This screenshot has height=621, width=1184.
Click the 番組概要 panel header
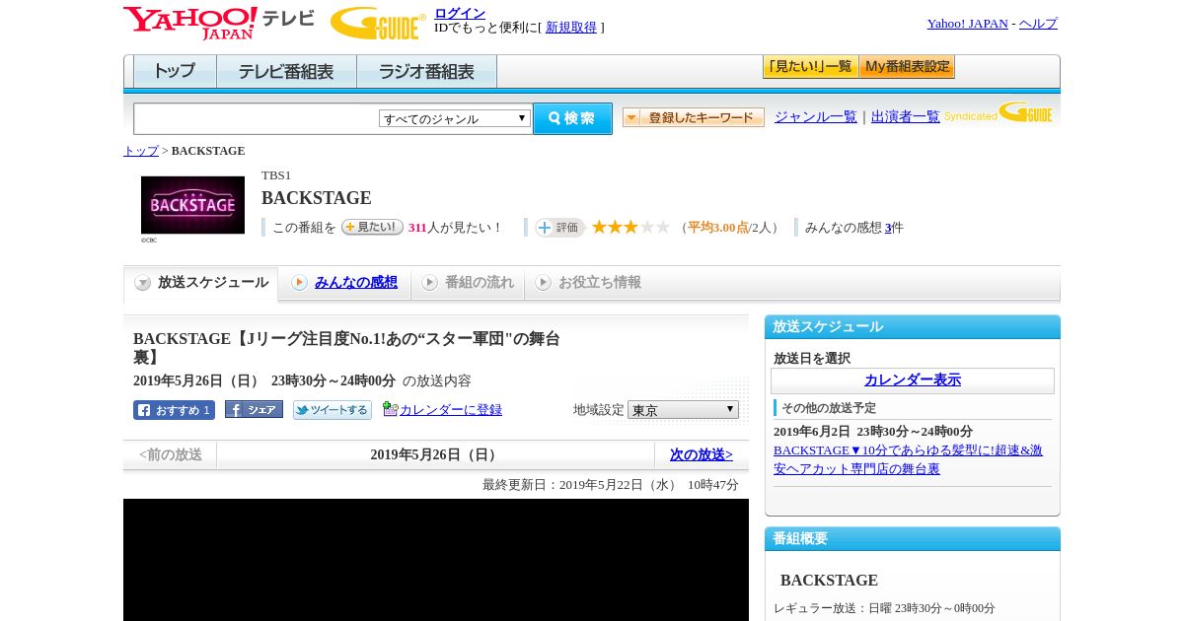coord(913,539)
